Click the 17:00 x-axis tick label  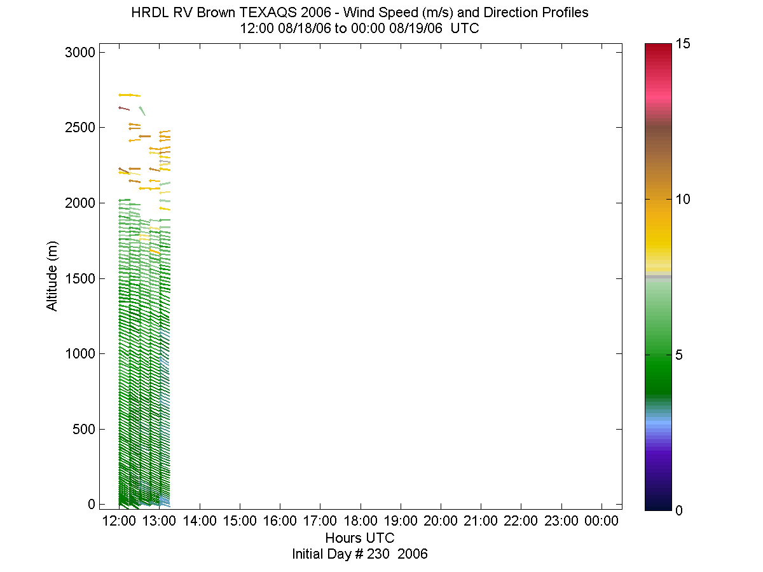(x=320, y=521)
